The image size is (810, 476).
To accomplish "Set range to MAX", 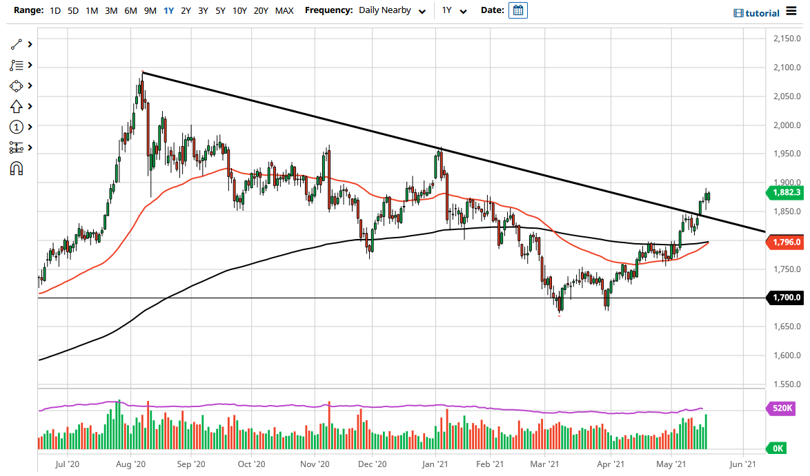I will pyautogui.click(x=284, y=11).
